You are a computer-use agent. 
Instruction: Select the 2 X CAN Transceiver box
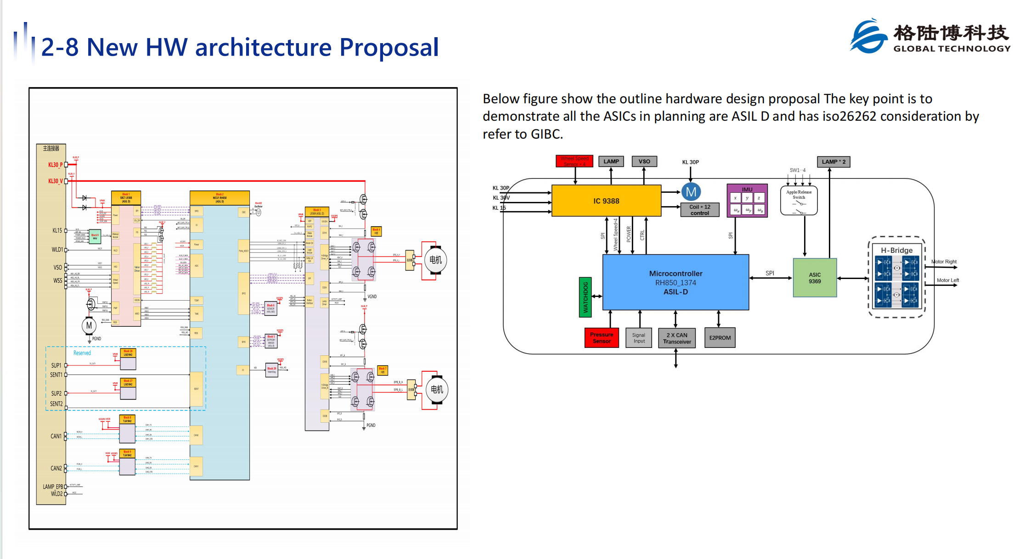point(677,338)
